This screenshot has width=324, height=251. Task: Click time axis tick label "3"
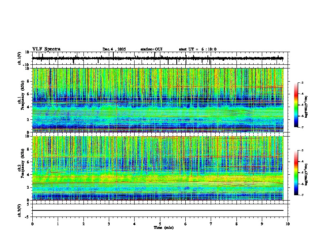click(x=109, y=224)
